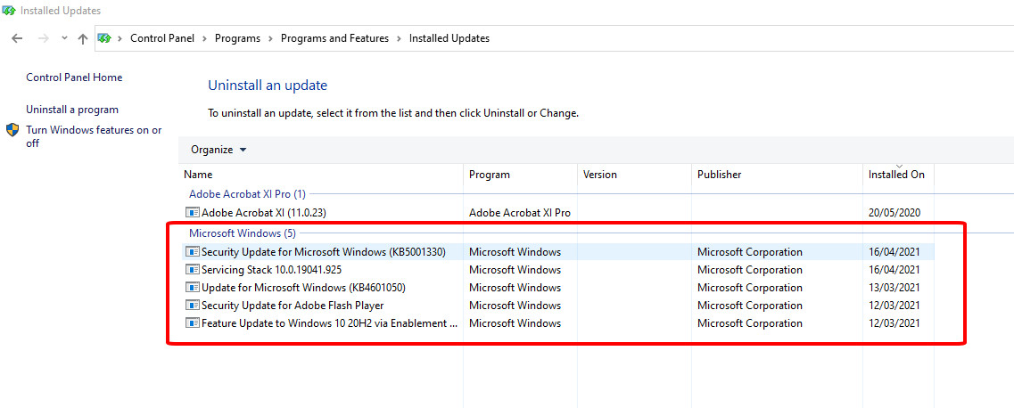Open Control Panel in the breadcrumb
The height and width of the screenshot is (408, 1014).
coord(162,38)
